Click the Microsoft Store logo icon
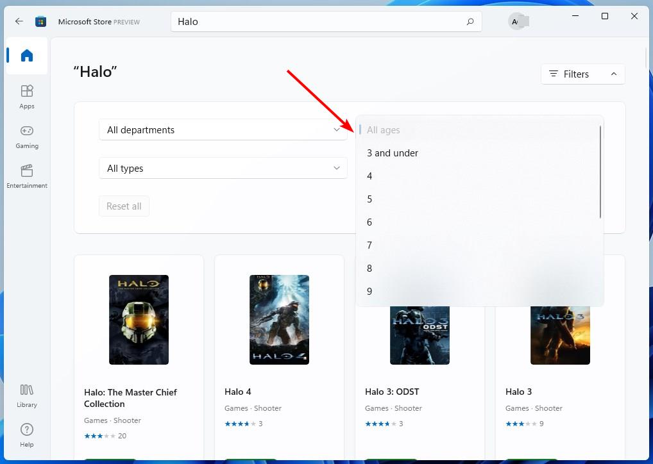Viewport: 653px width, 464px height. [x=41, y=21]
